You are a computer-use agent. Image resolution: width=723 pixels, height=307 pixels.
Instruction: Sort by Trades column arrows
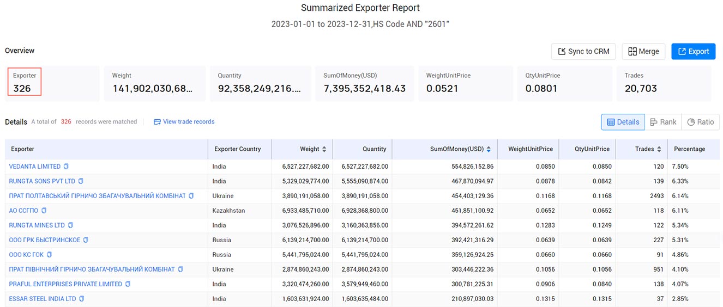coord(659,149)
